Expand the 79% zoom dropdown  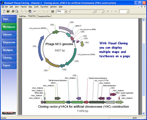(66, 11)
